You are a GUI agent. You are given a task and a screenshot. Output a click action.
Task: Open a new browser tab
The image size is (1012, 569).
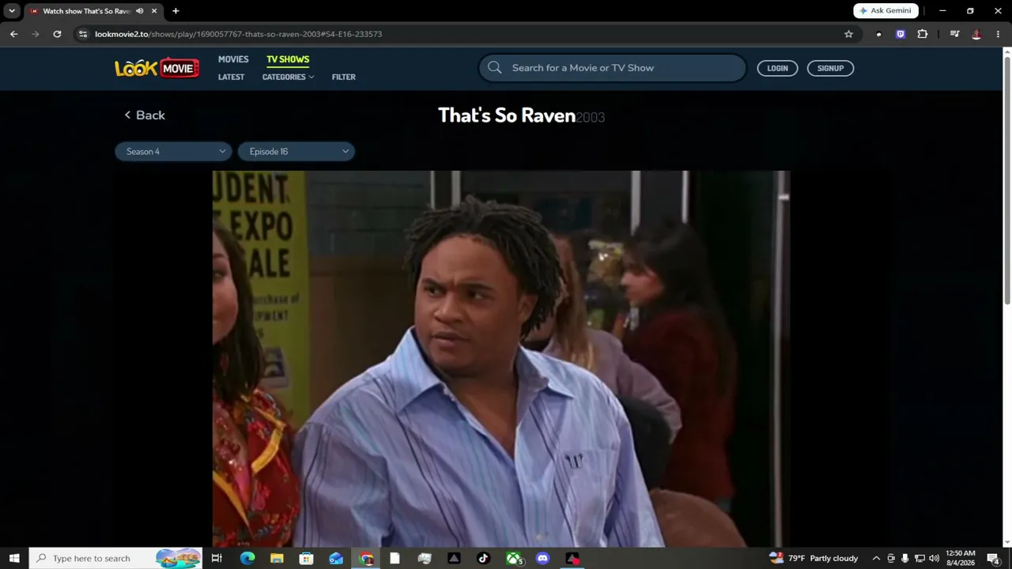point(176,11)
